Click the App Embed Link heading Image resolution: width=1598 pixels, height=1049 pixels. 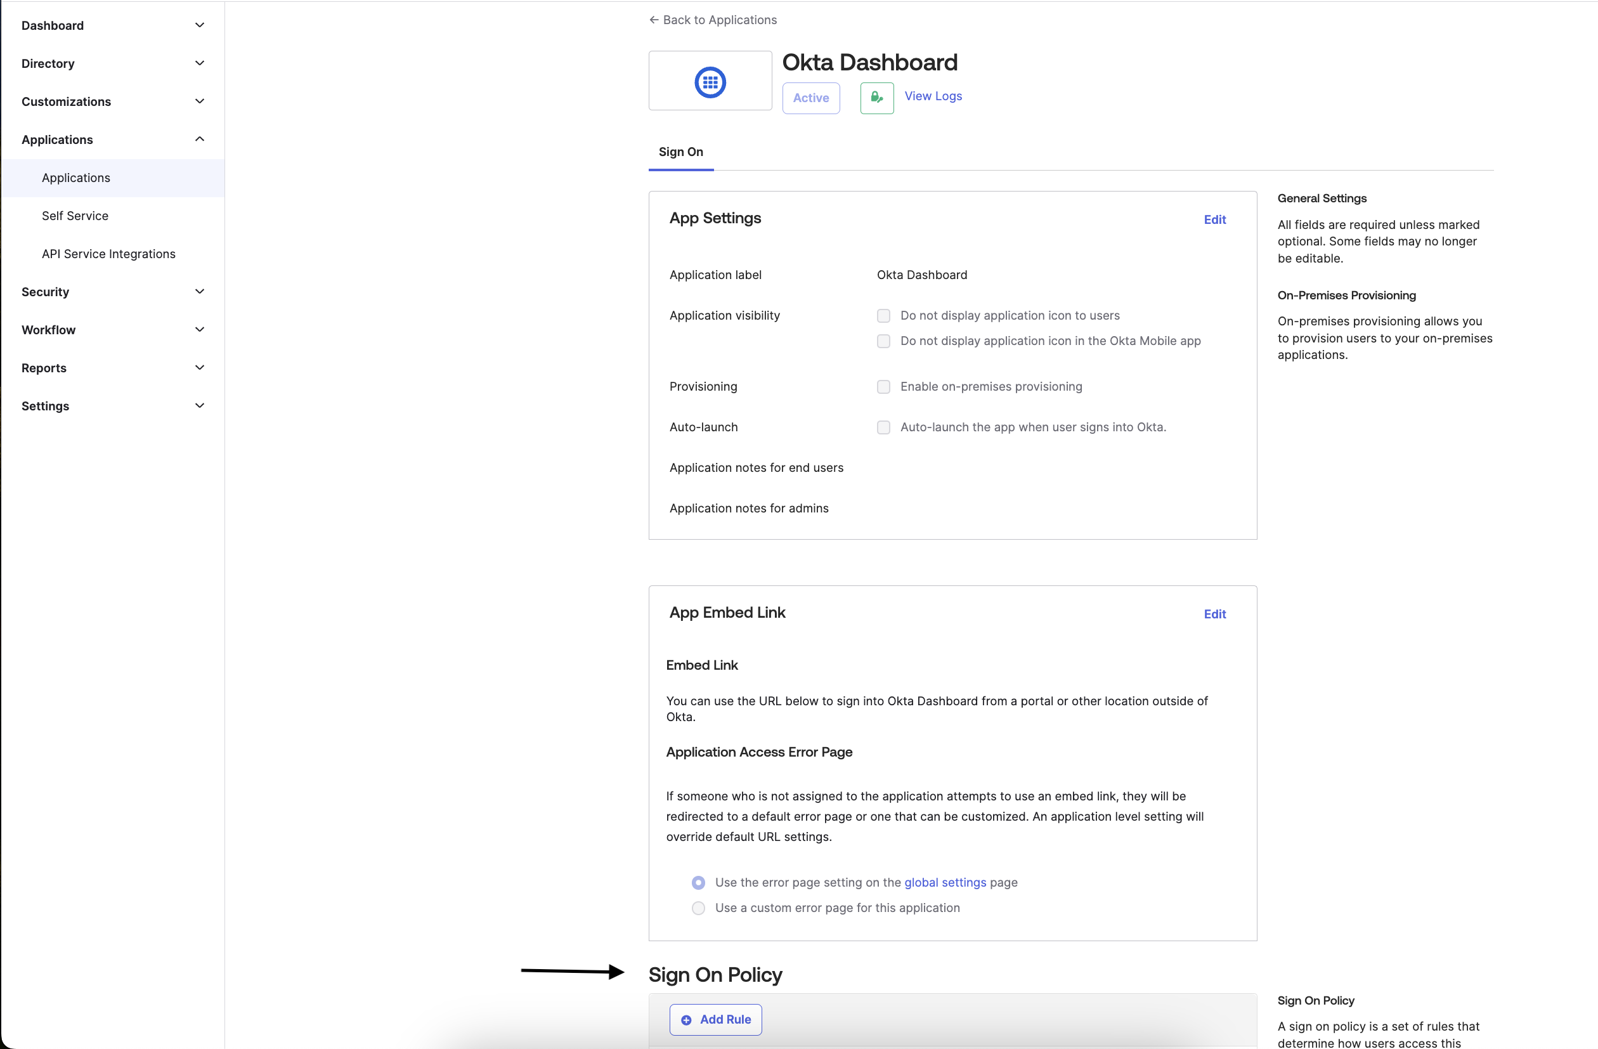(727, 613)
